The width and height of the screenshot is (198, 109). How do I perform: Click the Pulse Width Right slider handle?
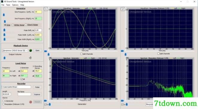4,39
